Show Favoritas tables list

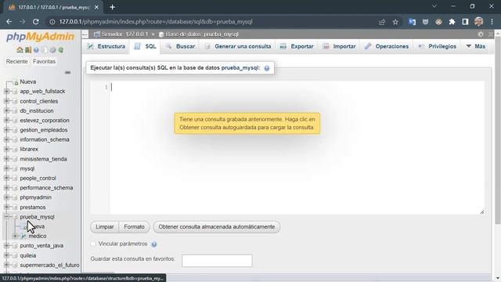[44, 61]
